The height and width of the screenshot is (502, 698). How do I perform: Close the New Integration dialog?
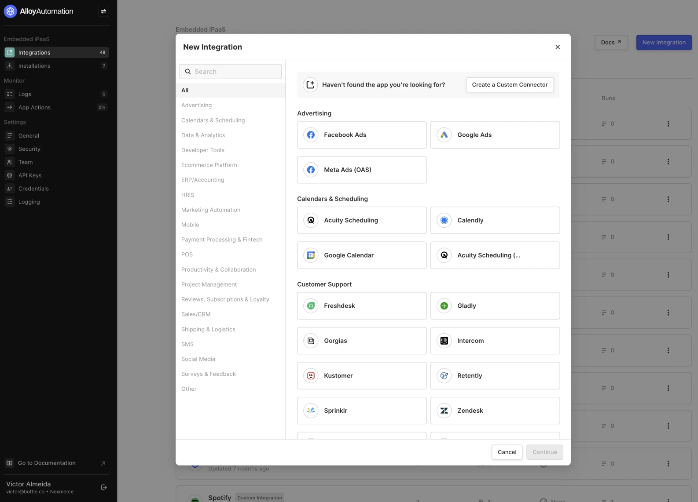pos(558,47)
